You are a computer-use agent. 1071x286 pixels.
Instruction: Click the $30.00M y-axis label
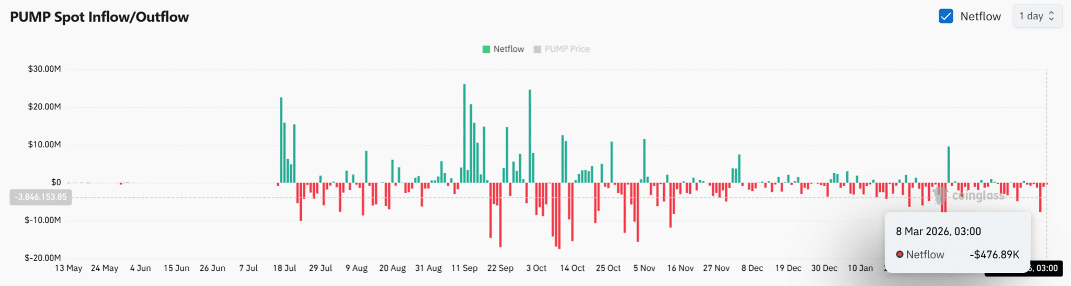(44, 69)
